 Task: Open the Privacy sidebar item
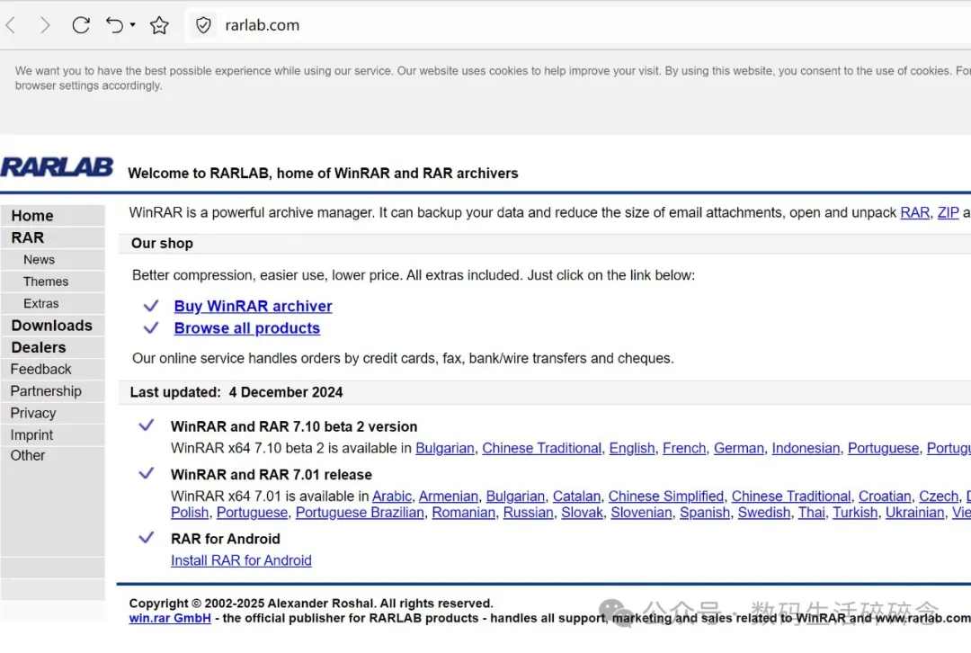(x=53, y=413)
